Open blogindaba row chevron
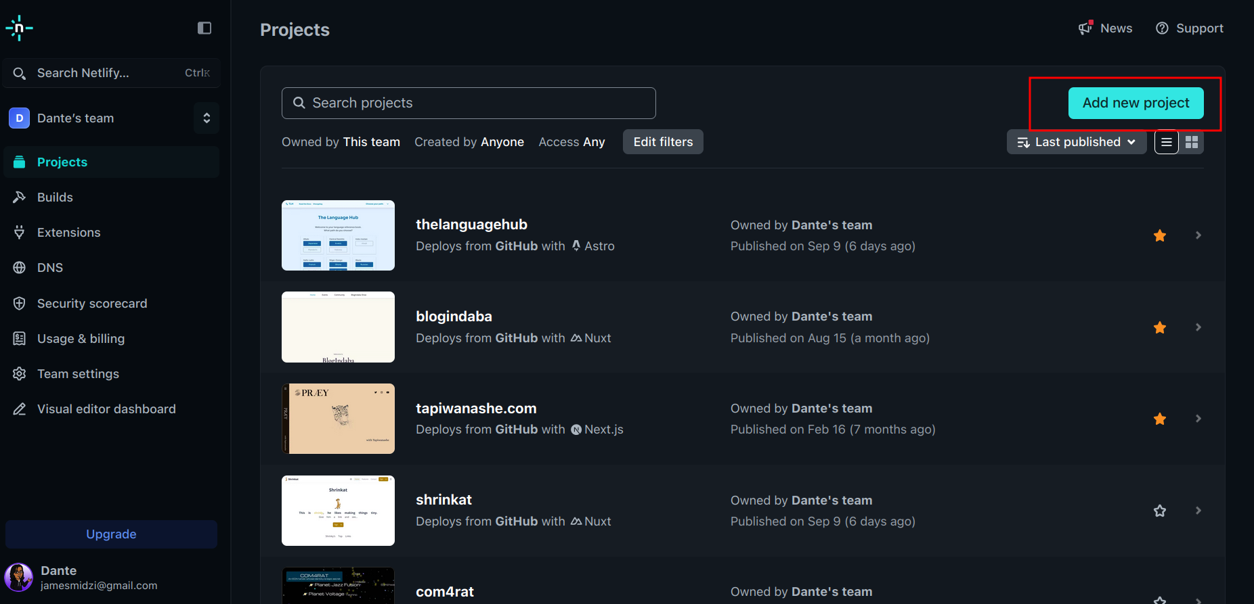This screenshot has width=1254, height=604. (x=1198, y=327)
